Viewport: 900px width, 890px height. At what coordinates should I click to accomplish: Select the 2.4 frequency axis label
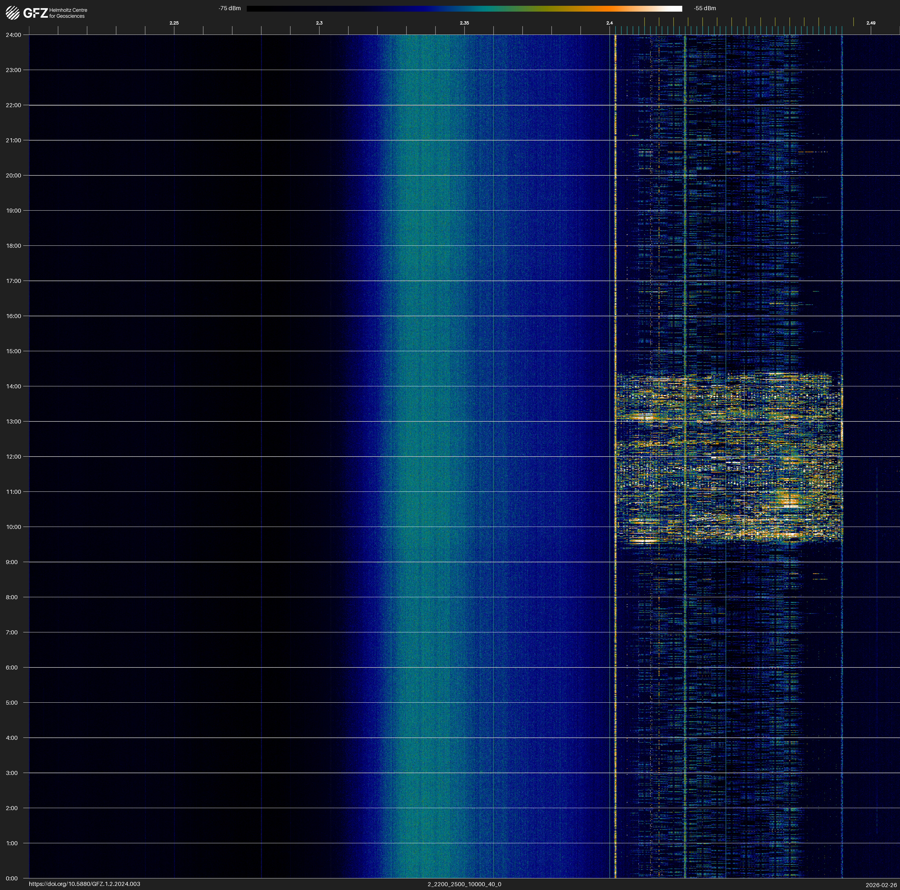[609, 23]
